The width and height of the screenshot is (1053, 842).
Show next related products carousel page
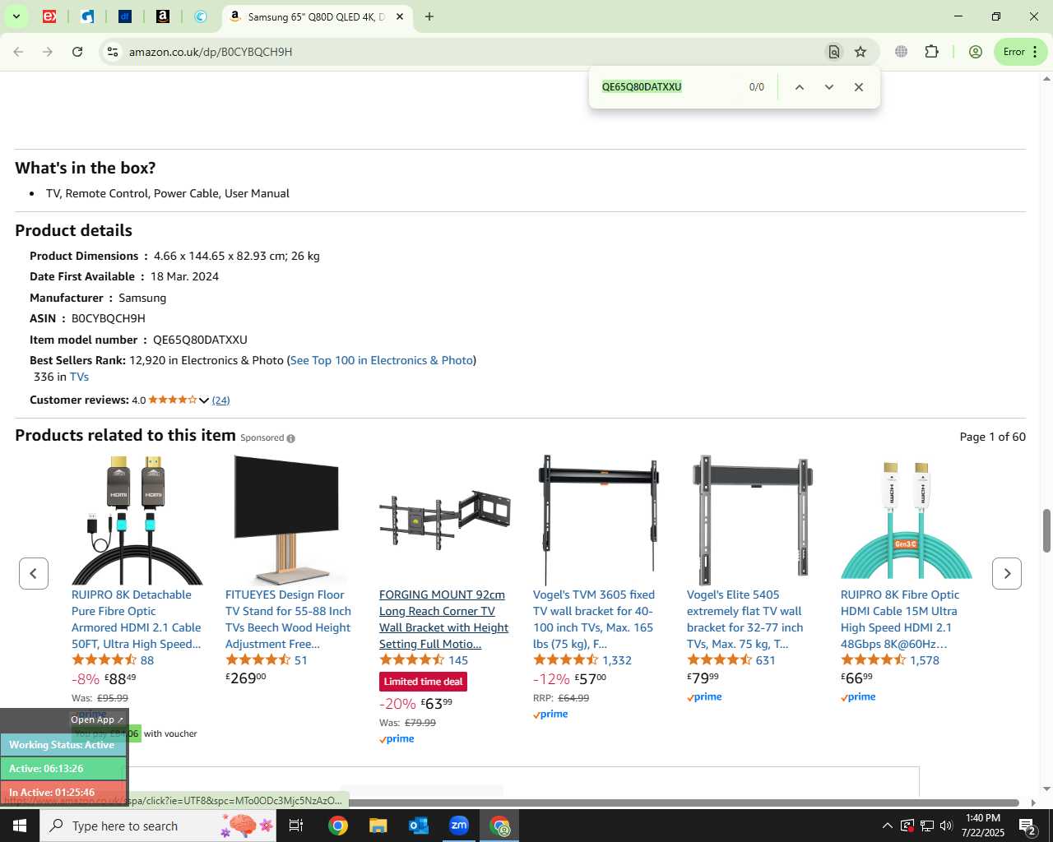[x=1007, y=573]
